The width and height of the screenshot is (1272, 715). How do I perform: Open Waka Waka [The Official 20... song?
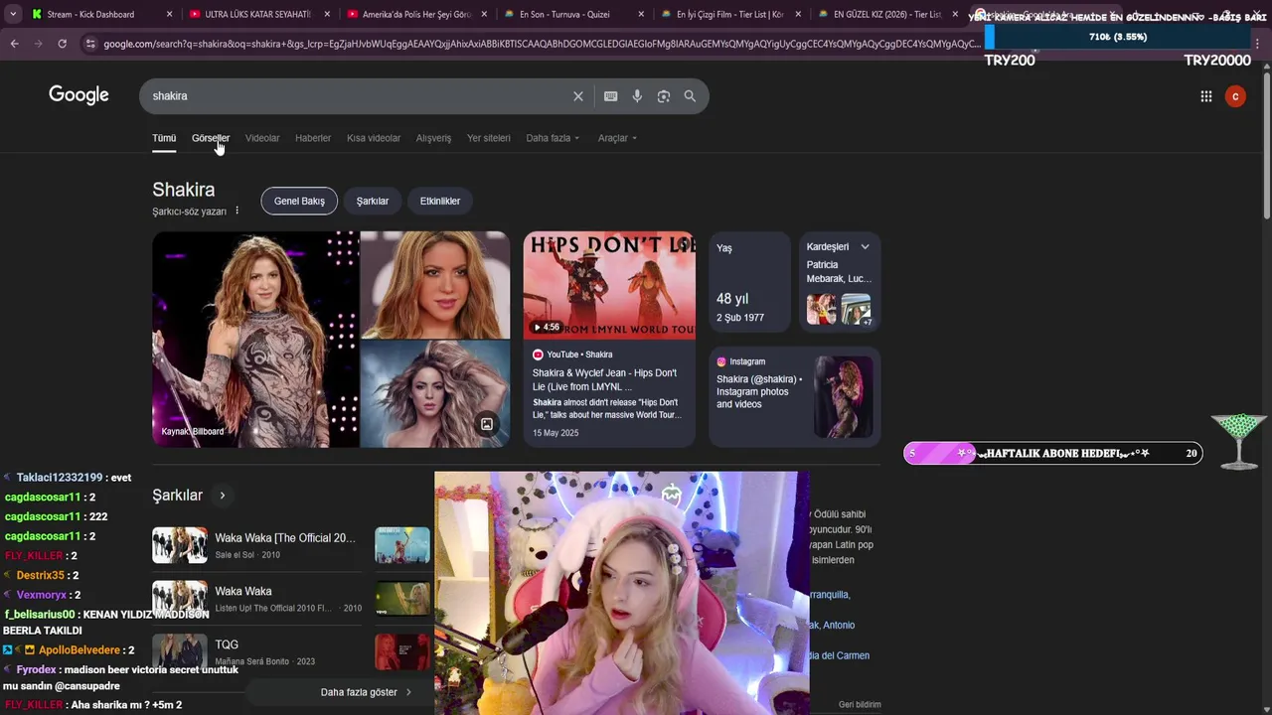pos(256,545)
